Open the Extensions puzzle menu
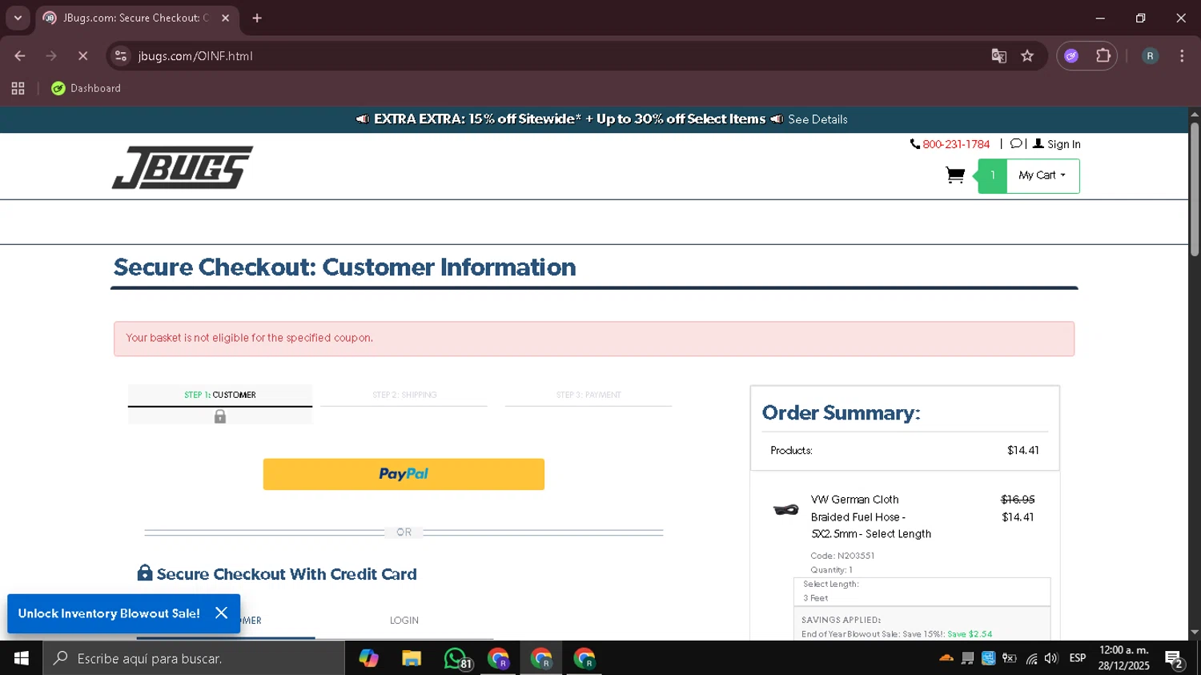The width and height of the screenshot is (1201, 675). pyautogui.click(x=1103, y=56)
